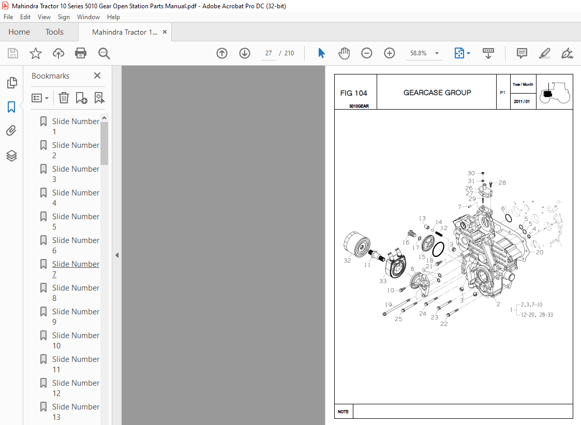Click the page number input field
Image resolution: width=581 pixels, height=425 pixels.
(269, 53)
